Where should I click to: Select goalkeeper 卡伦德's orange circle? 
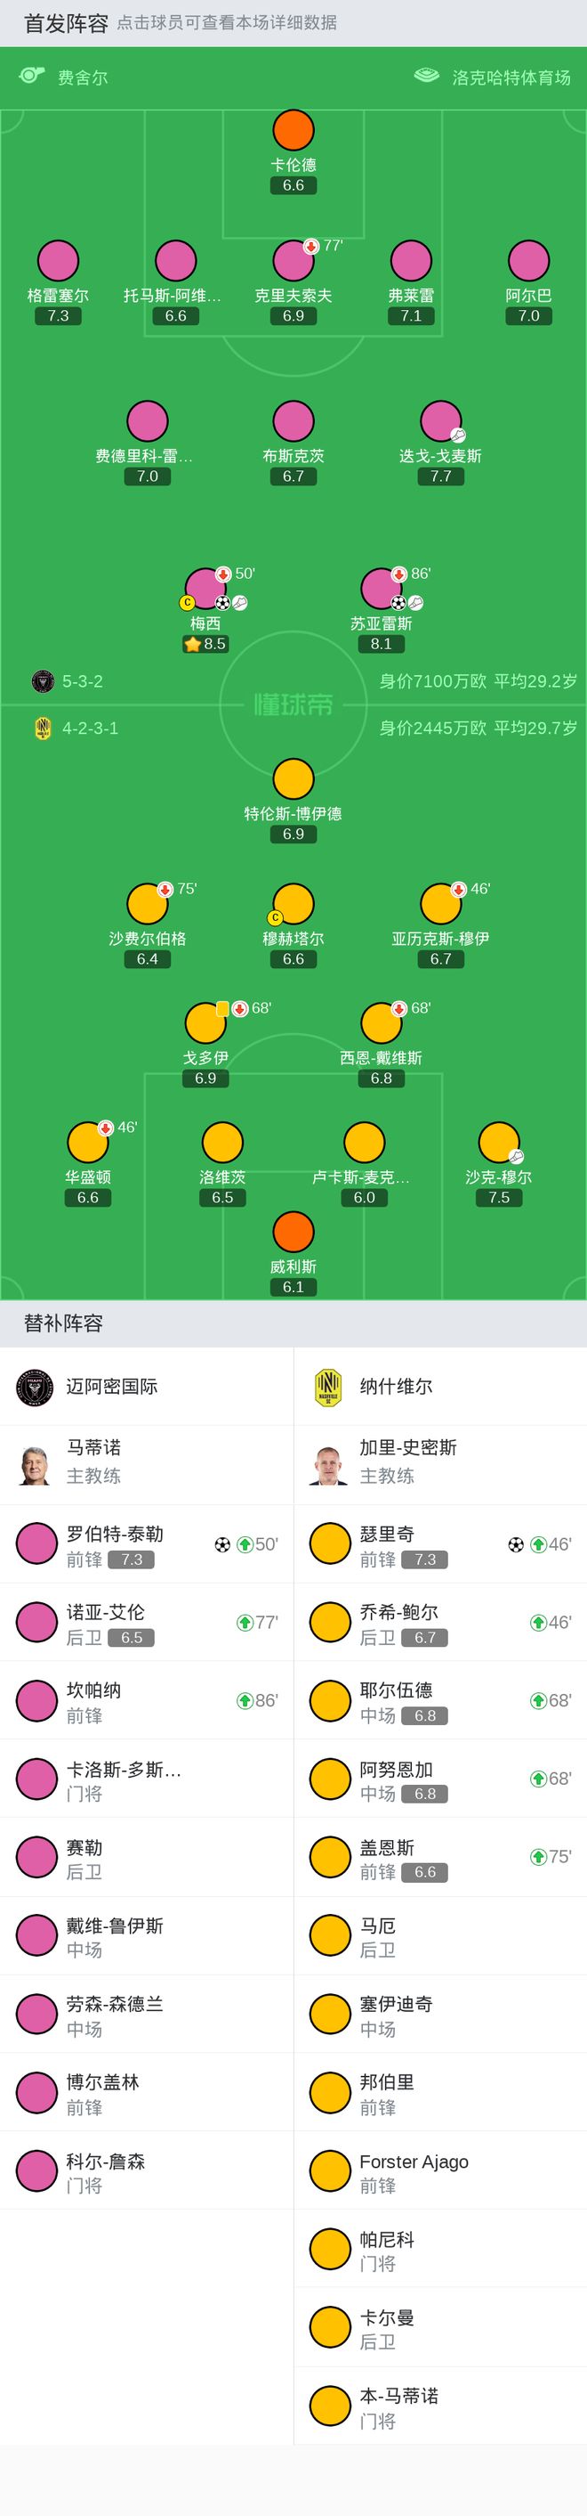pyautogui.click(x=293, y=130)
